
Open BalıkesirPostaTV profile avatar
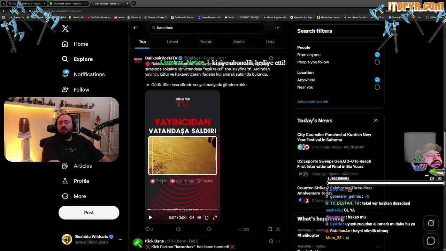[x=138, y=60]
